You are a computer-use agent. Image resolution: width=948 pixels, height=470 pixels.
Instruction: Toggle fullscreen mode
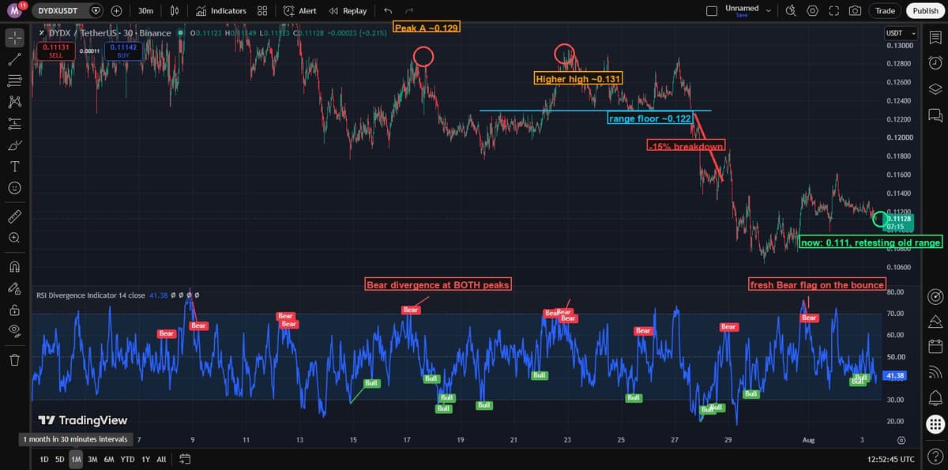834,11
